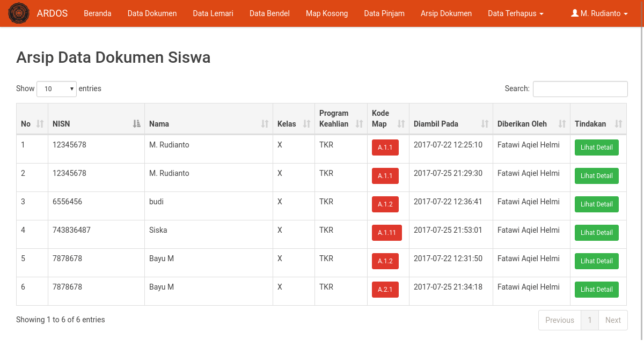Click the Diberikan Oleh column sort icon
This screenshot has height=362, width=644.
(x=562, y=124)
